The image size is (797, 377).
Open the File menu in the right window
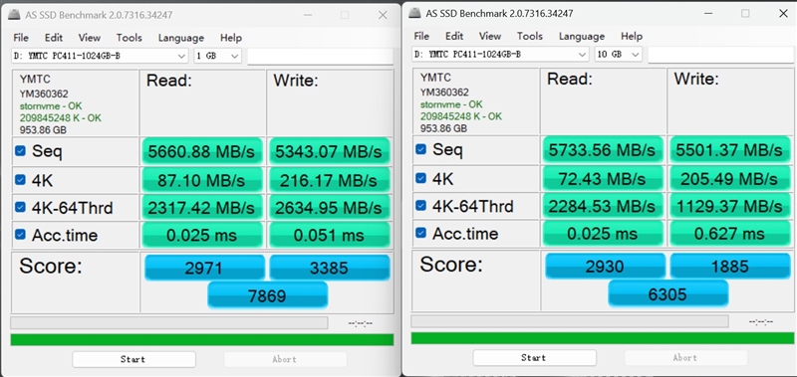(421, 36)
